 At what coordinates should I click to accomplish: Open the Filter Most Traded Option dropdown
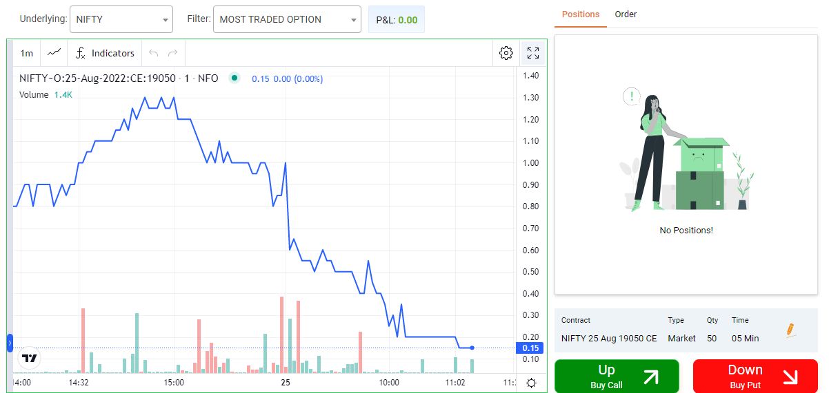pos(287,19)
